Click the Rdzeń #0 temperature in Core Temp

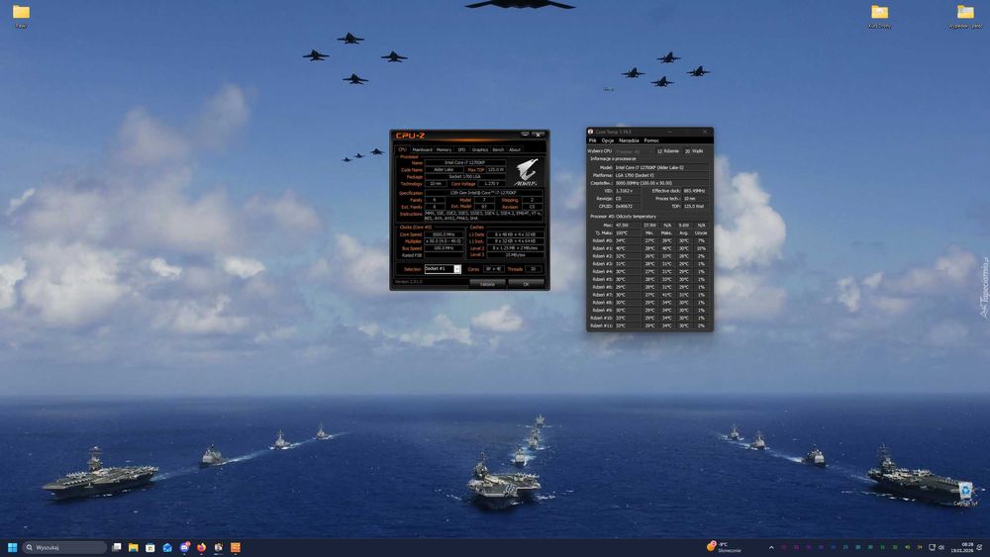[x=628, y=240]
